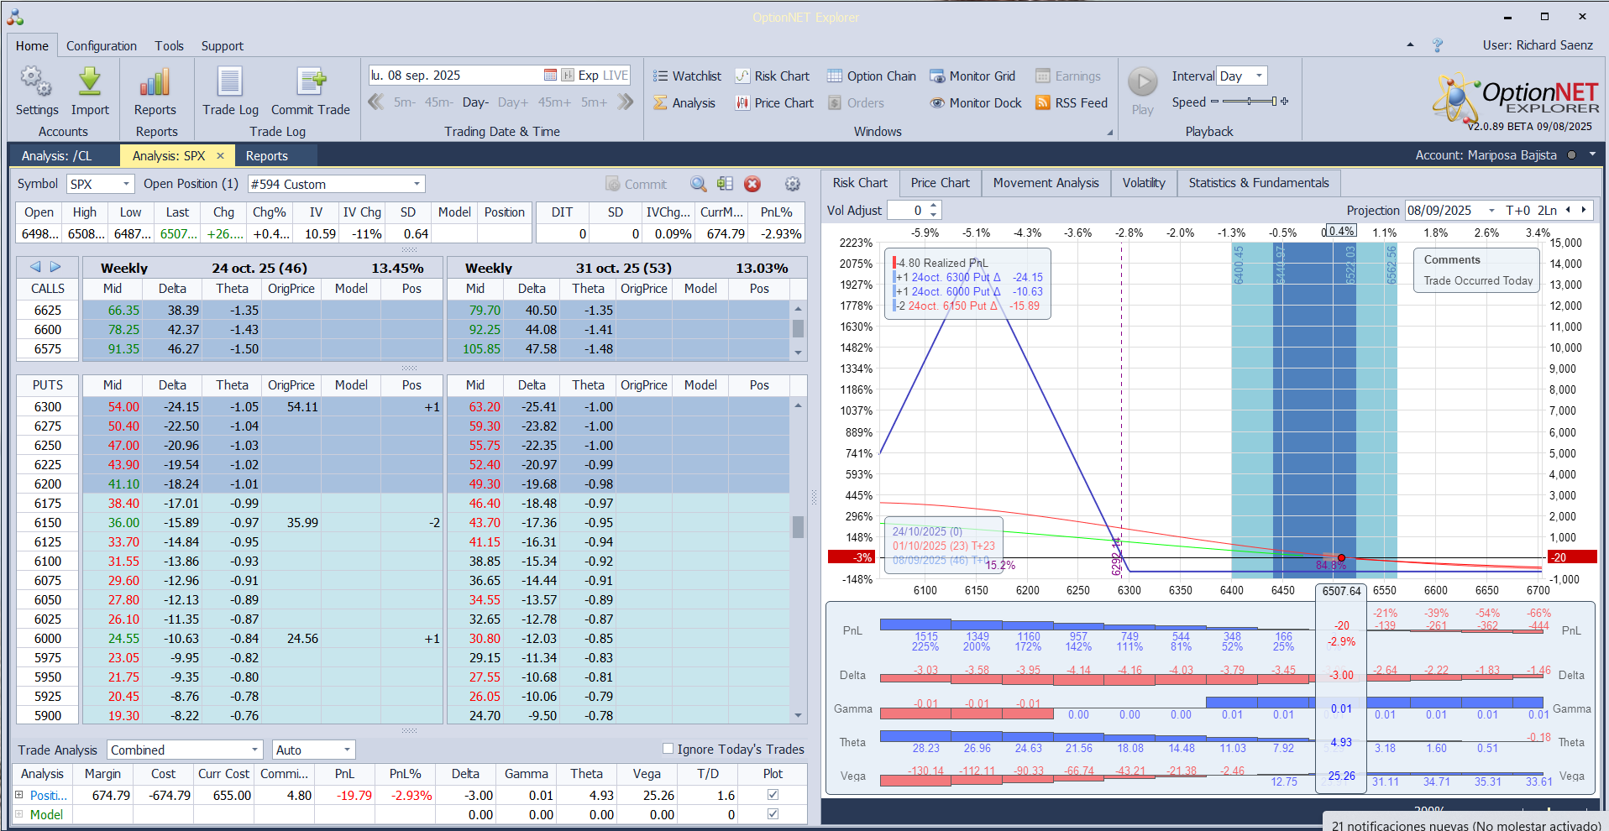Step forward in trading time (double-right arrows)
The height and width of the screenshot is (831, 1609).
point(625,102)
